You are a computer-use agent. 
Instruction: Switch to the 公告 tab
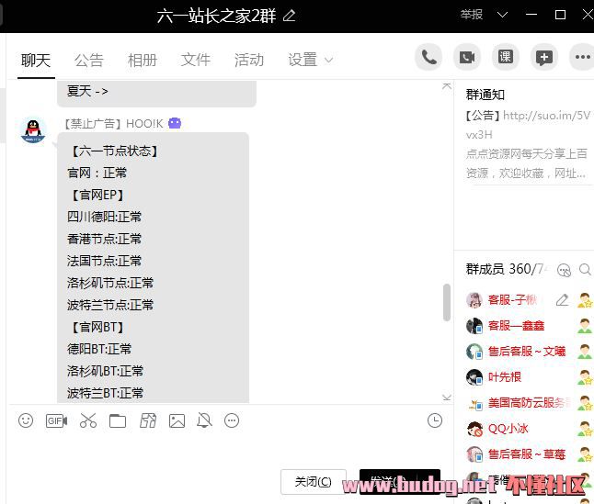click(89, 60)
